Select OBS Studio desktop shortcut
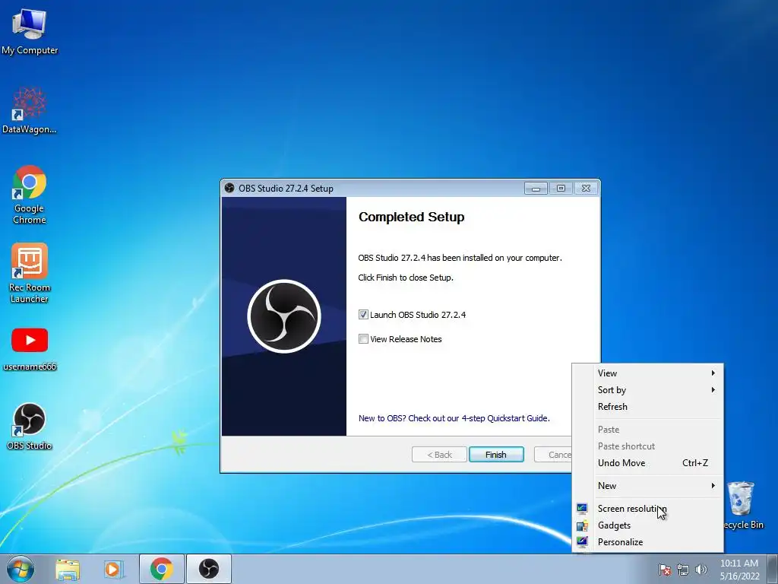This screenshot has width=778, height=584. [x=30, y=426]
